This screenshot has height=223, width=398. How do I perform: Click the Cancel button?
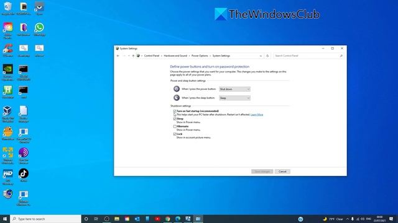(282, 172)
